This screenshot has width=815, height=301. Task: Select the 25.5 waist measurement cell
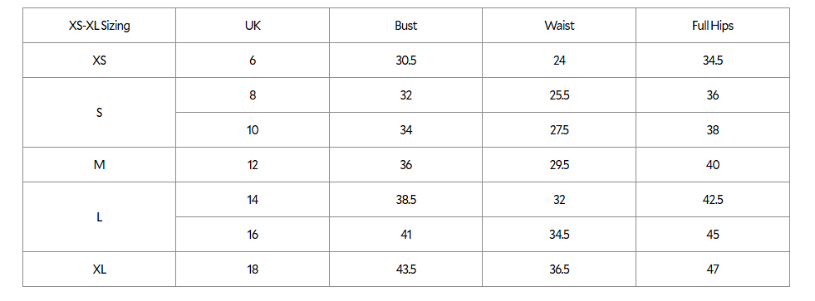coord(559,95)
